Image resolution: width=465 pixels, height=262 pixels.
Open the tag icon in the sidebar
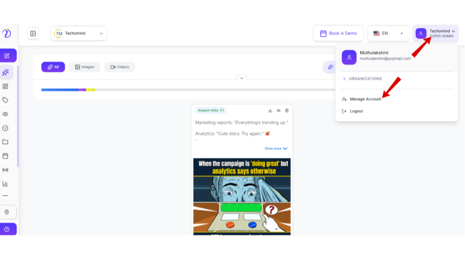coord(5,100)
